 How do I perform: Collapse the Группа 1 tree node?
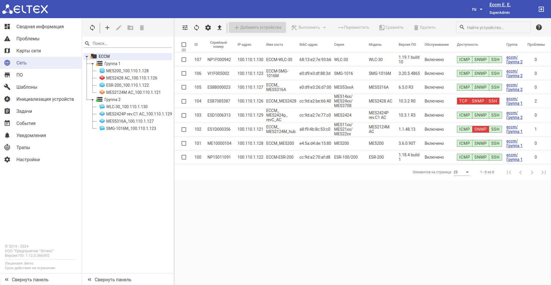pyautogui.click(x=92, y=64)
